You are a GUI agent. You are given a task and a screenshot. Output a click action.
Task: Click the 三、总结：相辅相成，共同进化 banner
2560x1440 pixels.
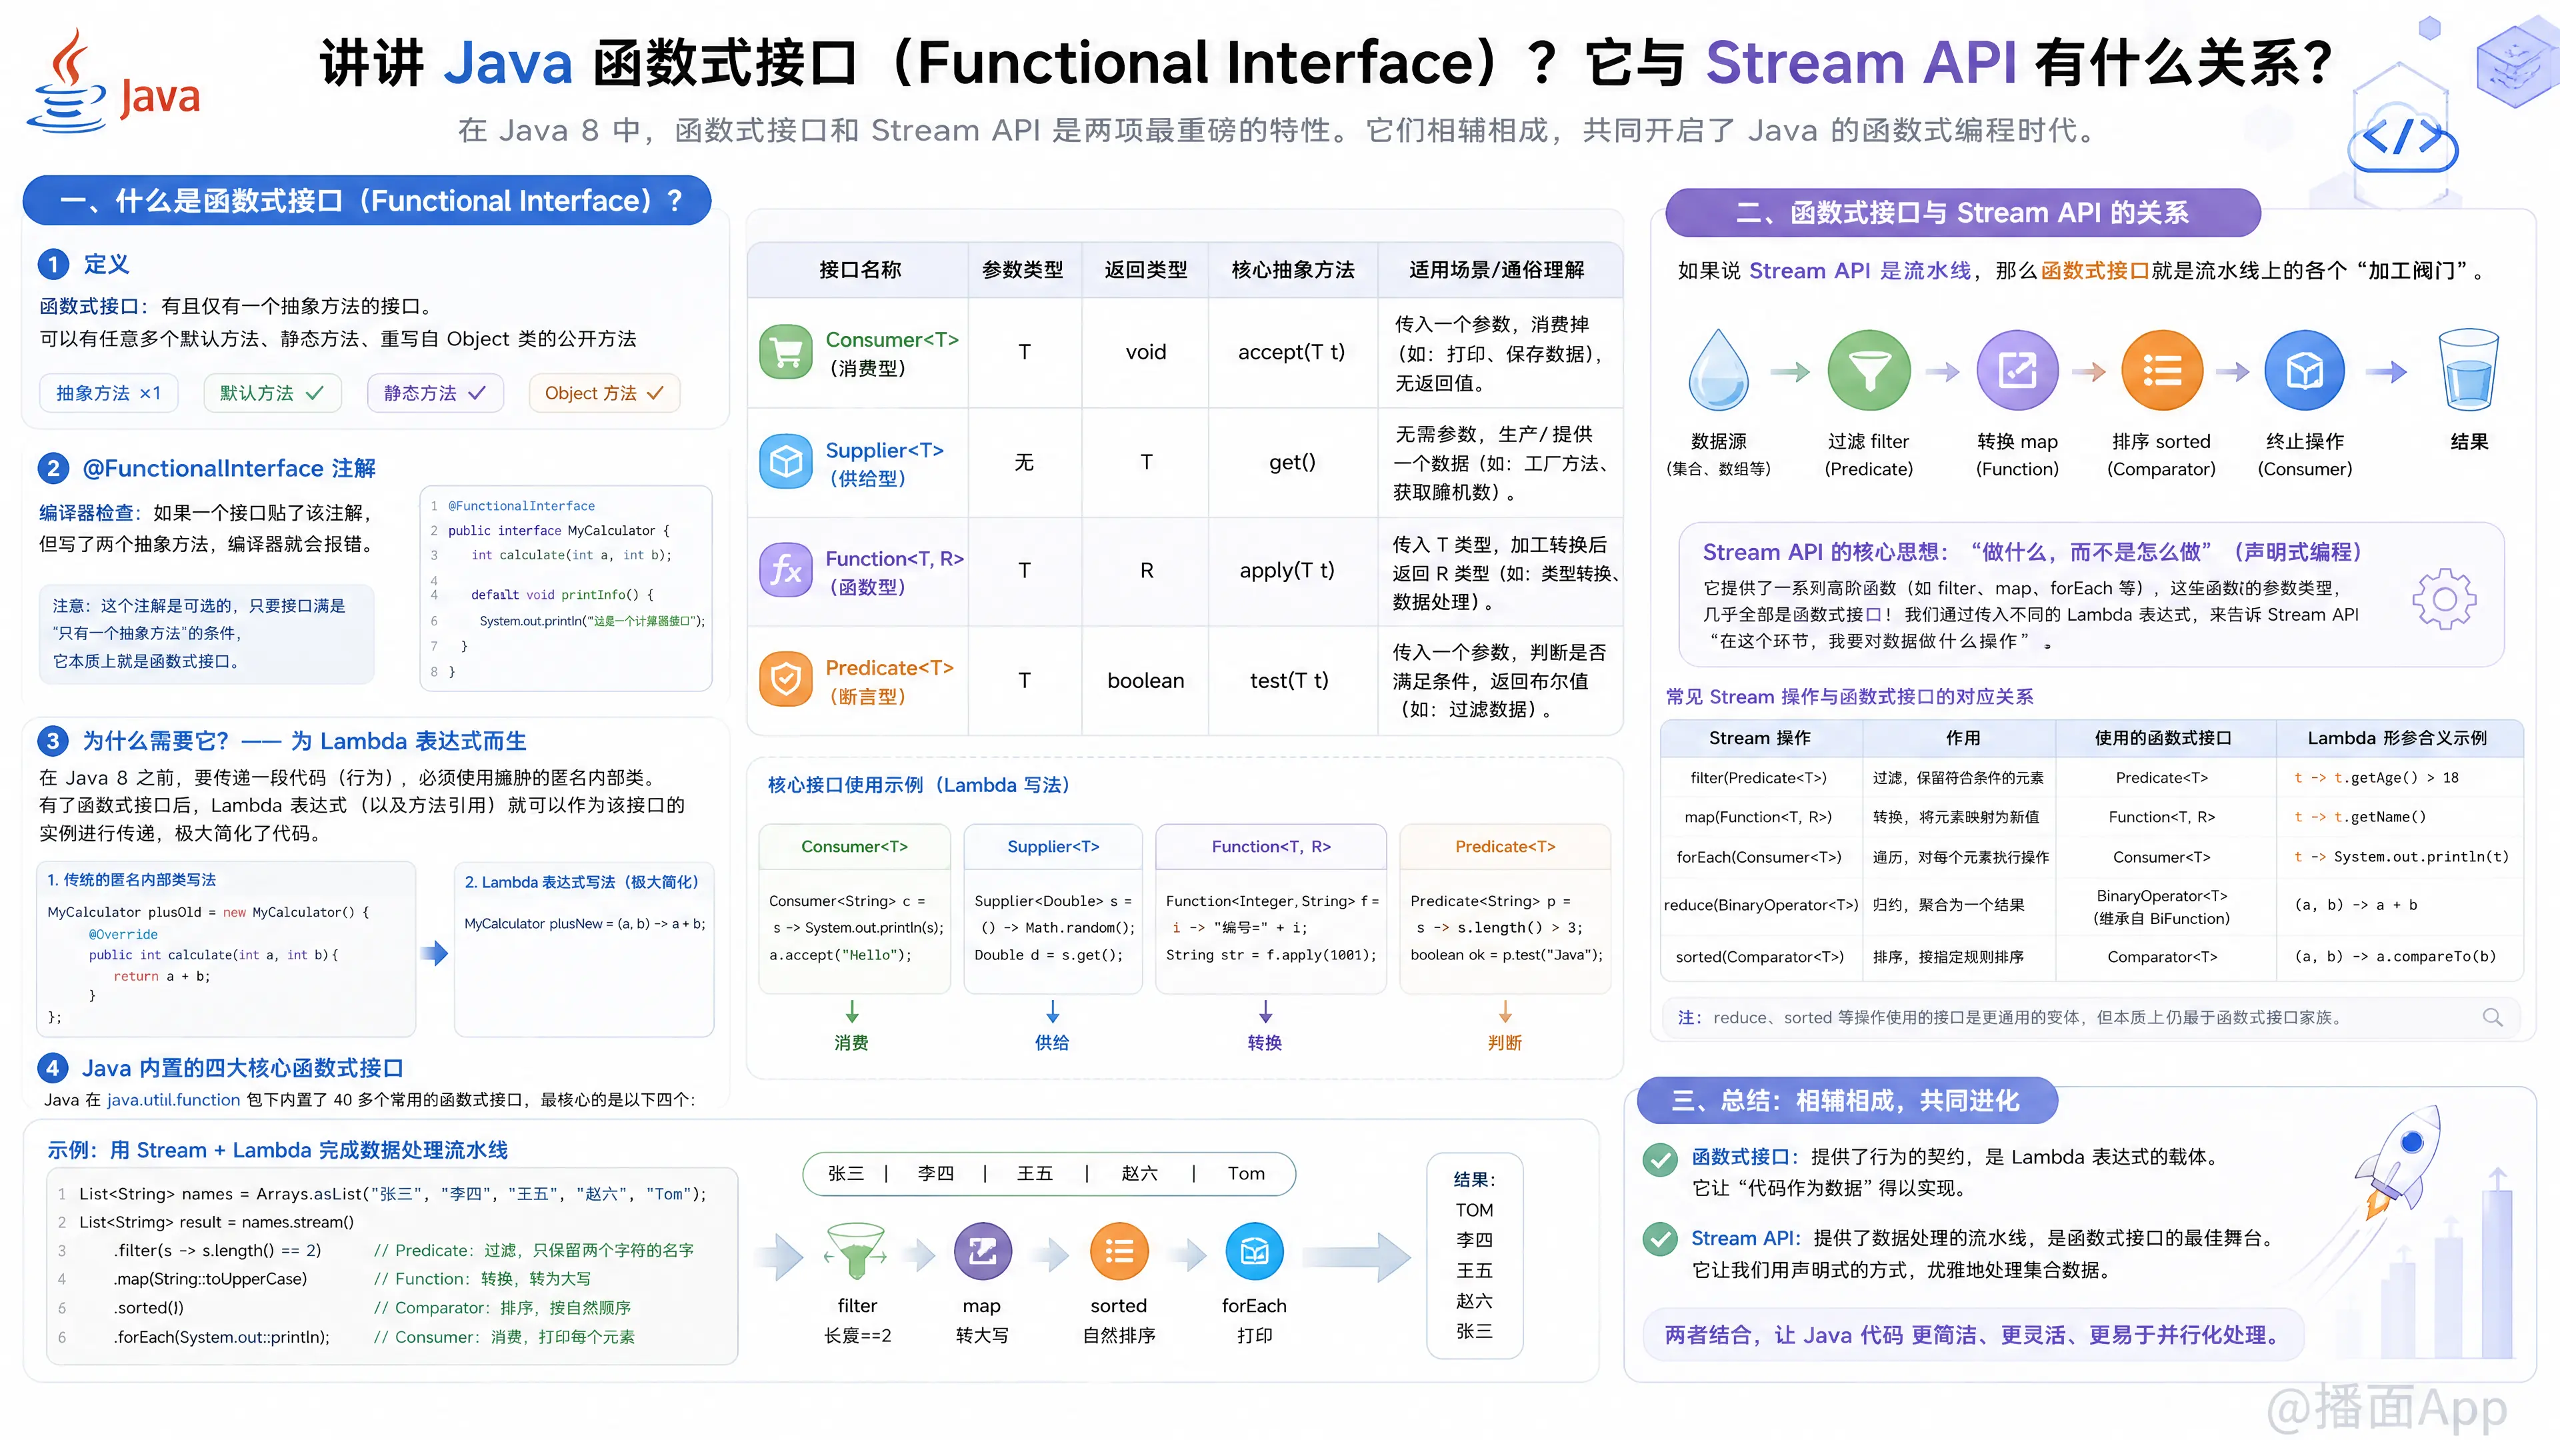[1847, 1100]
